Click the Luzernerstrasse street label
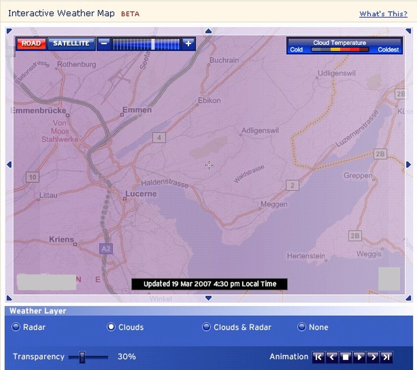417x370 pixels. tap(357, 129)
